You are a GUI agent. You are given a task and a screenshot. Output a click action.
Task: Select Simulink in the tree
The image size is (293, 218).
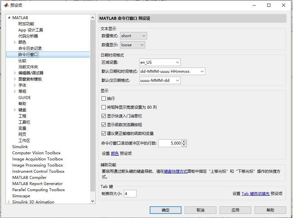pos(20,147)
